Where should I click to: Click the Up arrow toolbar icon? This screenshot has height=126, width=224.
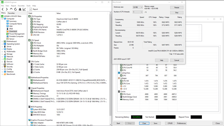11,9
